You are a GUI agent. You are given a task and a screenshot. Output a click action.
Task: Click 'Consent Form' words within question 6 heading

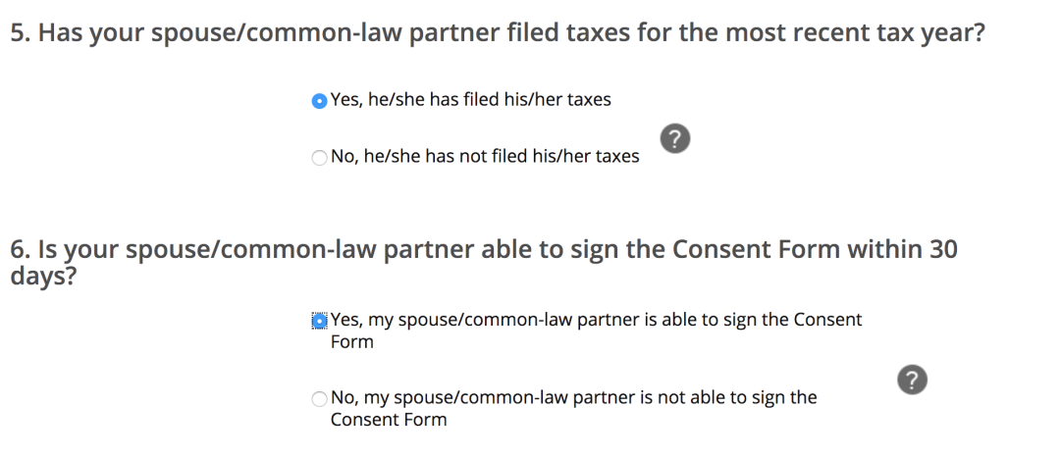coord(756,249)
